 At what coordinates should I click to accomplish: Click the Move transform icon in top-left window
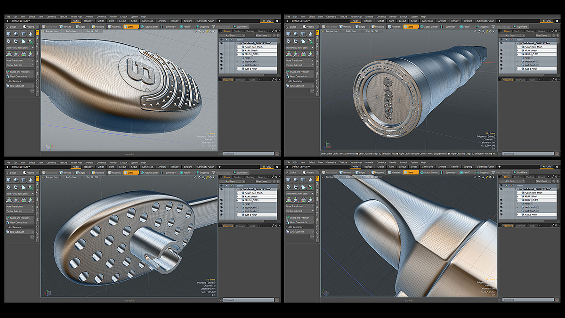(x=16, y=54)
